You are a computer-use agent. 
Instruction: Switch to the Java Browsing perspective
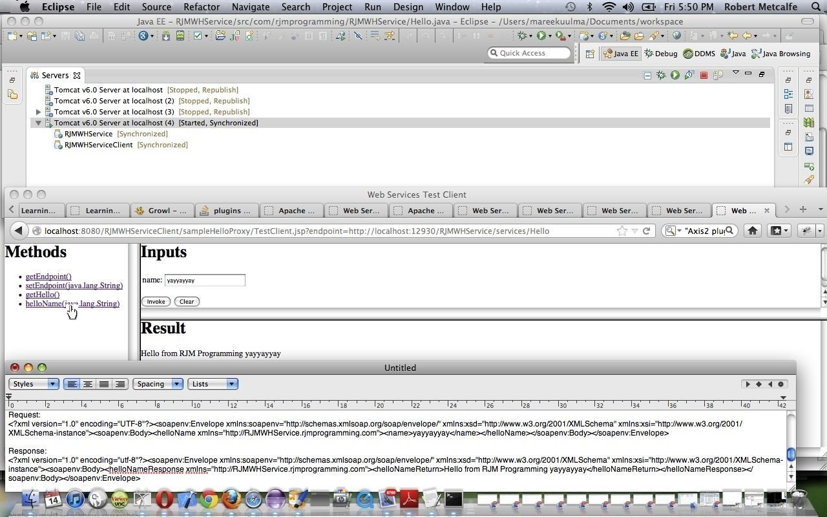click(x=780, y=54)
